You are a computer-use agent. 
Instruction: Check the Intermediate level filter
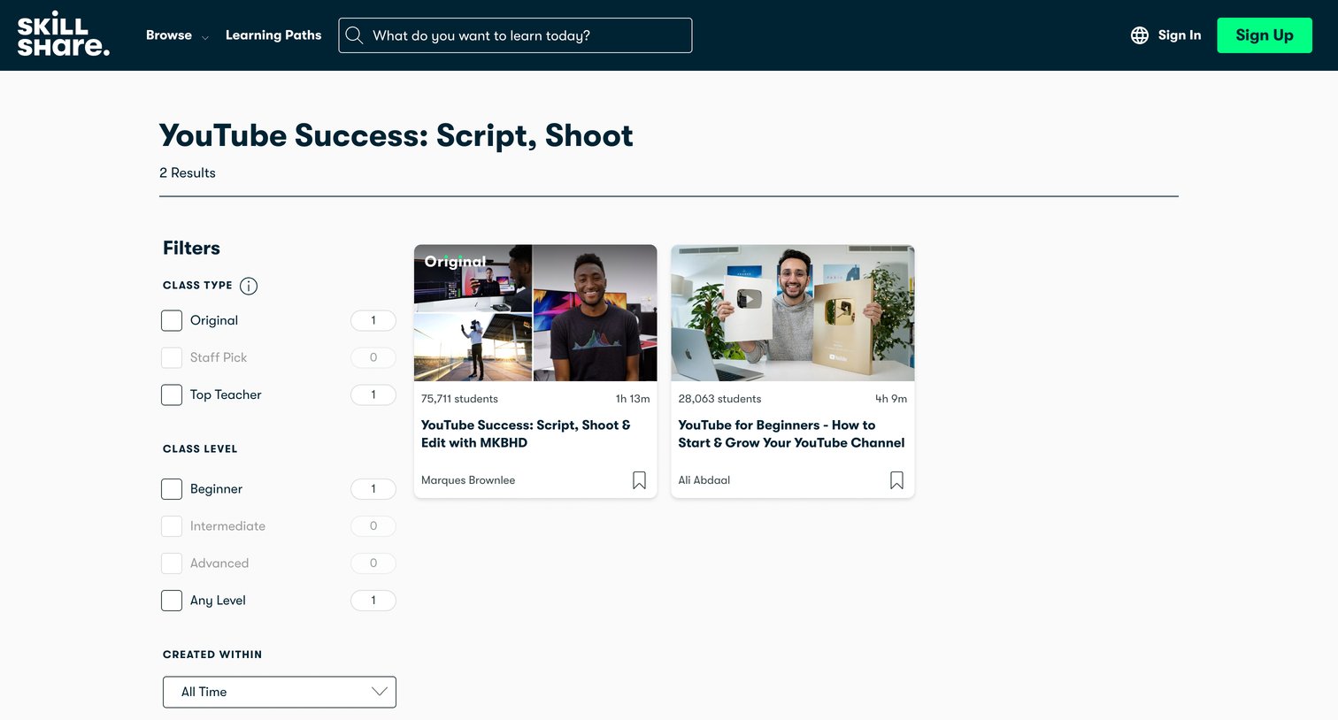pyautogui.click(x=172, y=526)
